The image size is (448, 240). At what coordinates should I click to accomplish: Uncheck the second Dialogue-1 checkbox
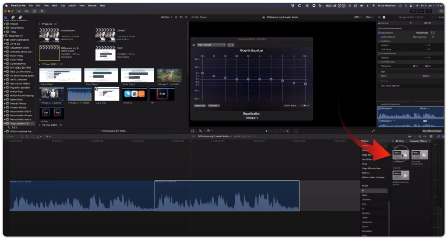click(x=379, y=121)
